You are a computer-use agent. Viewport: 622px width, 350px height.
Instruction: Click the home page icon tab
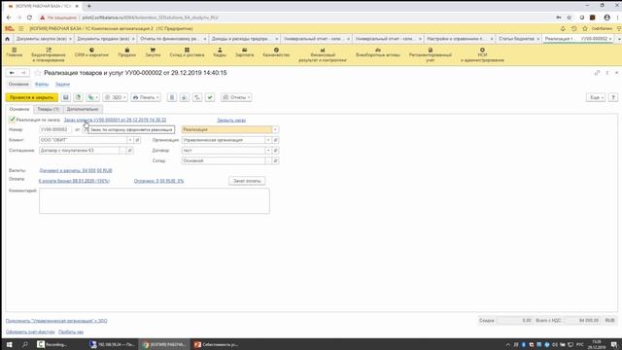(7, 39)
